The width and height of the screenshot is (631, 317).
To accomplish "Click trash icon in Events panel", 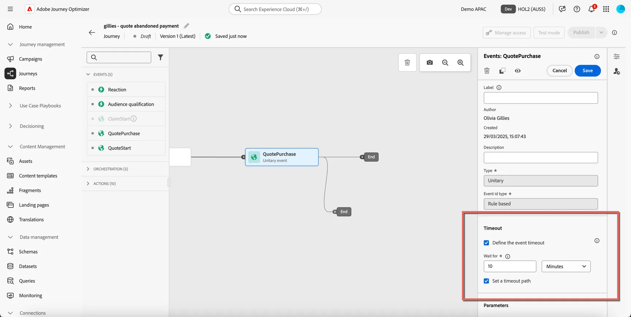I will click(487, 71).
